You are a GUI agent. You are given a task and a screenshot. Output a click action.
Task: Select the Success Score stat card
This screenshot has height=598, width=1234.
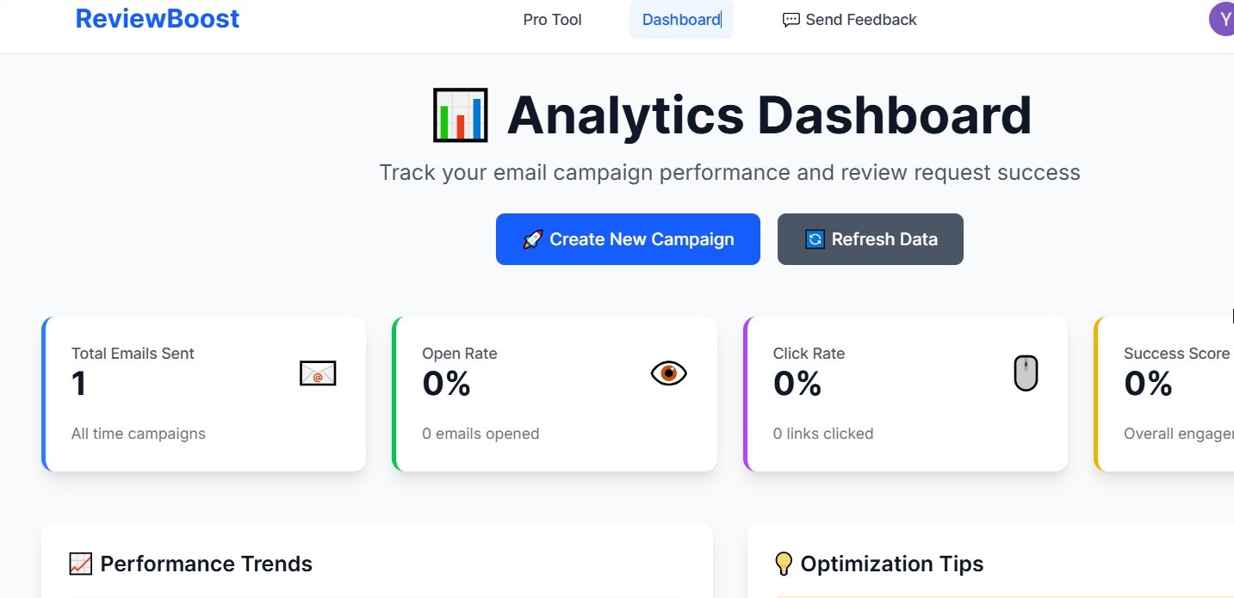[1171, 393]
